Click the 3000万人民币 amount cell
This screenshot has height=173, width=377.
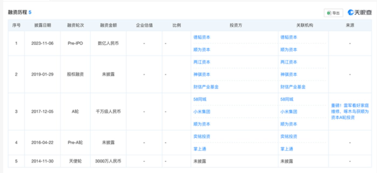[x=108, y=161]
